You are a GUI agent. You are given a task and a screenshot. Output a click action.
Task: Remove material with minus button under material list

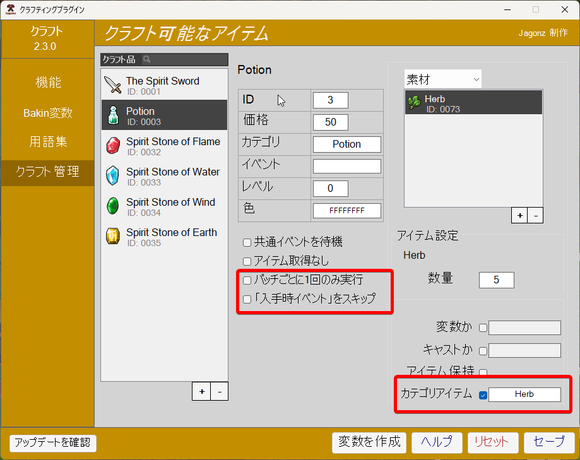(x=536, y=215)
